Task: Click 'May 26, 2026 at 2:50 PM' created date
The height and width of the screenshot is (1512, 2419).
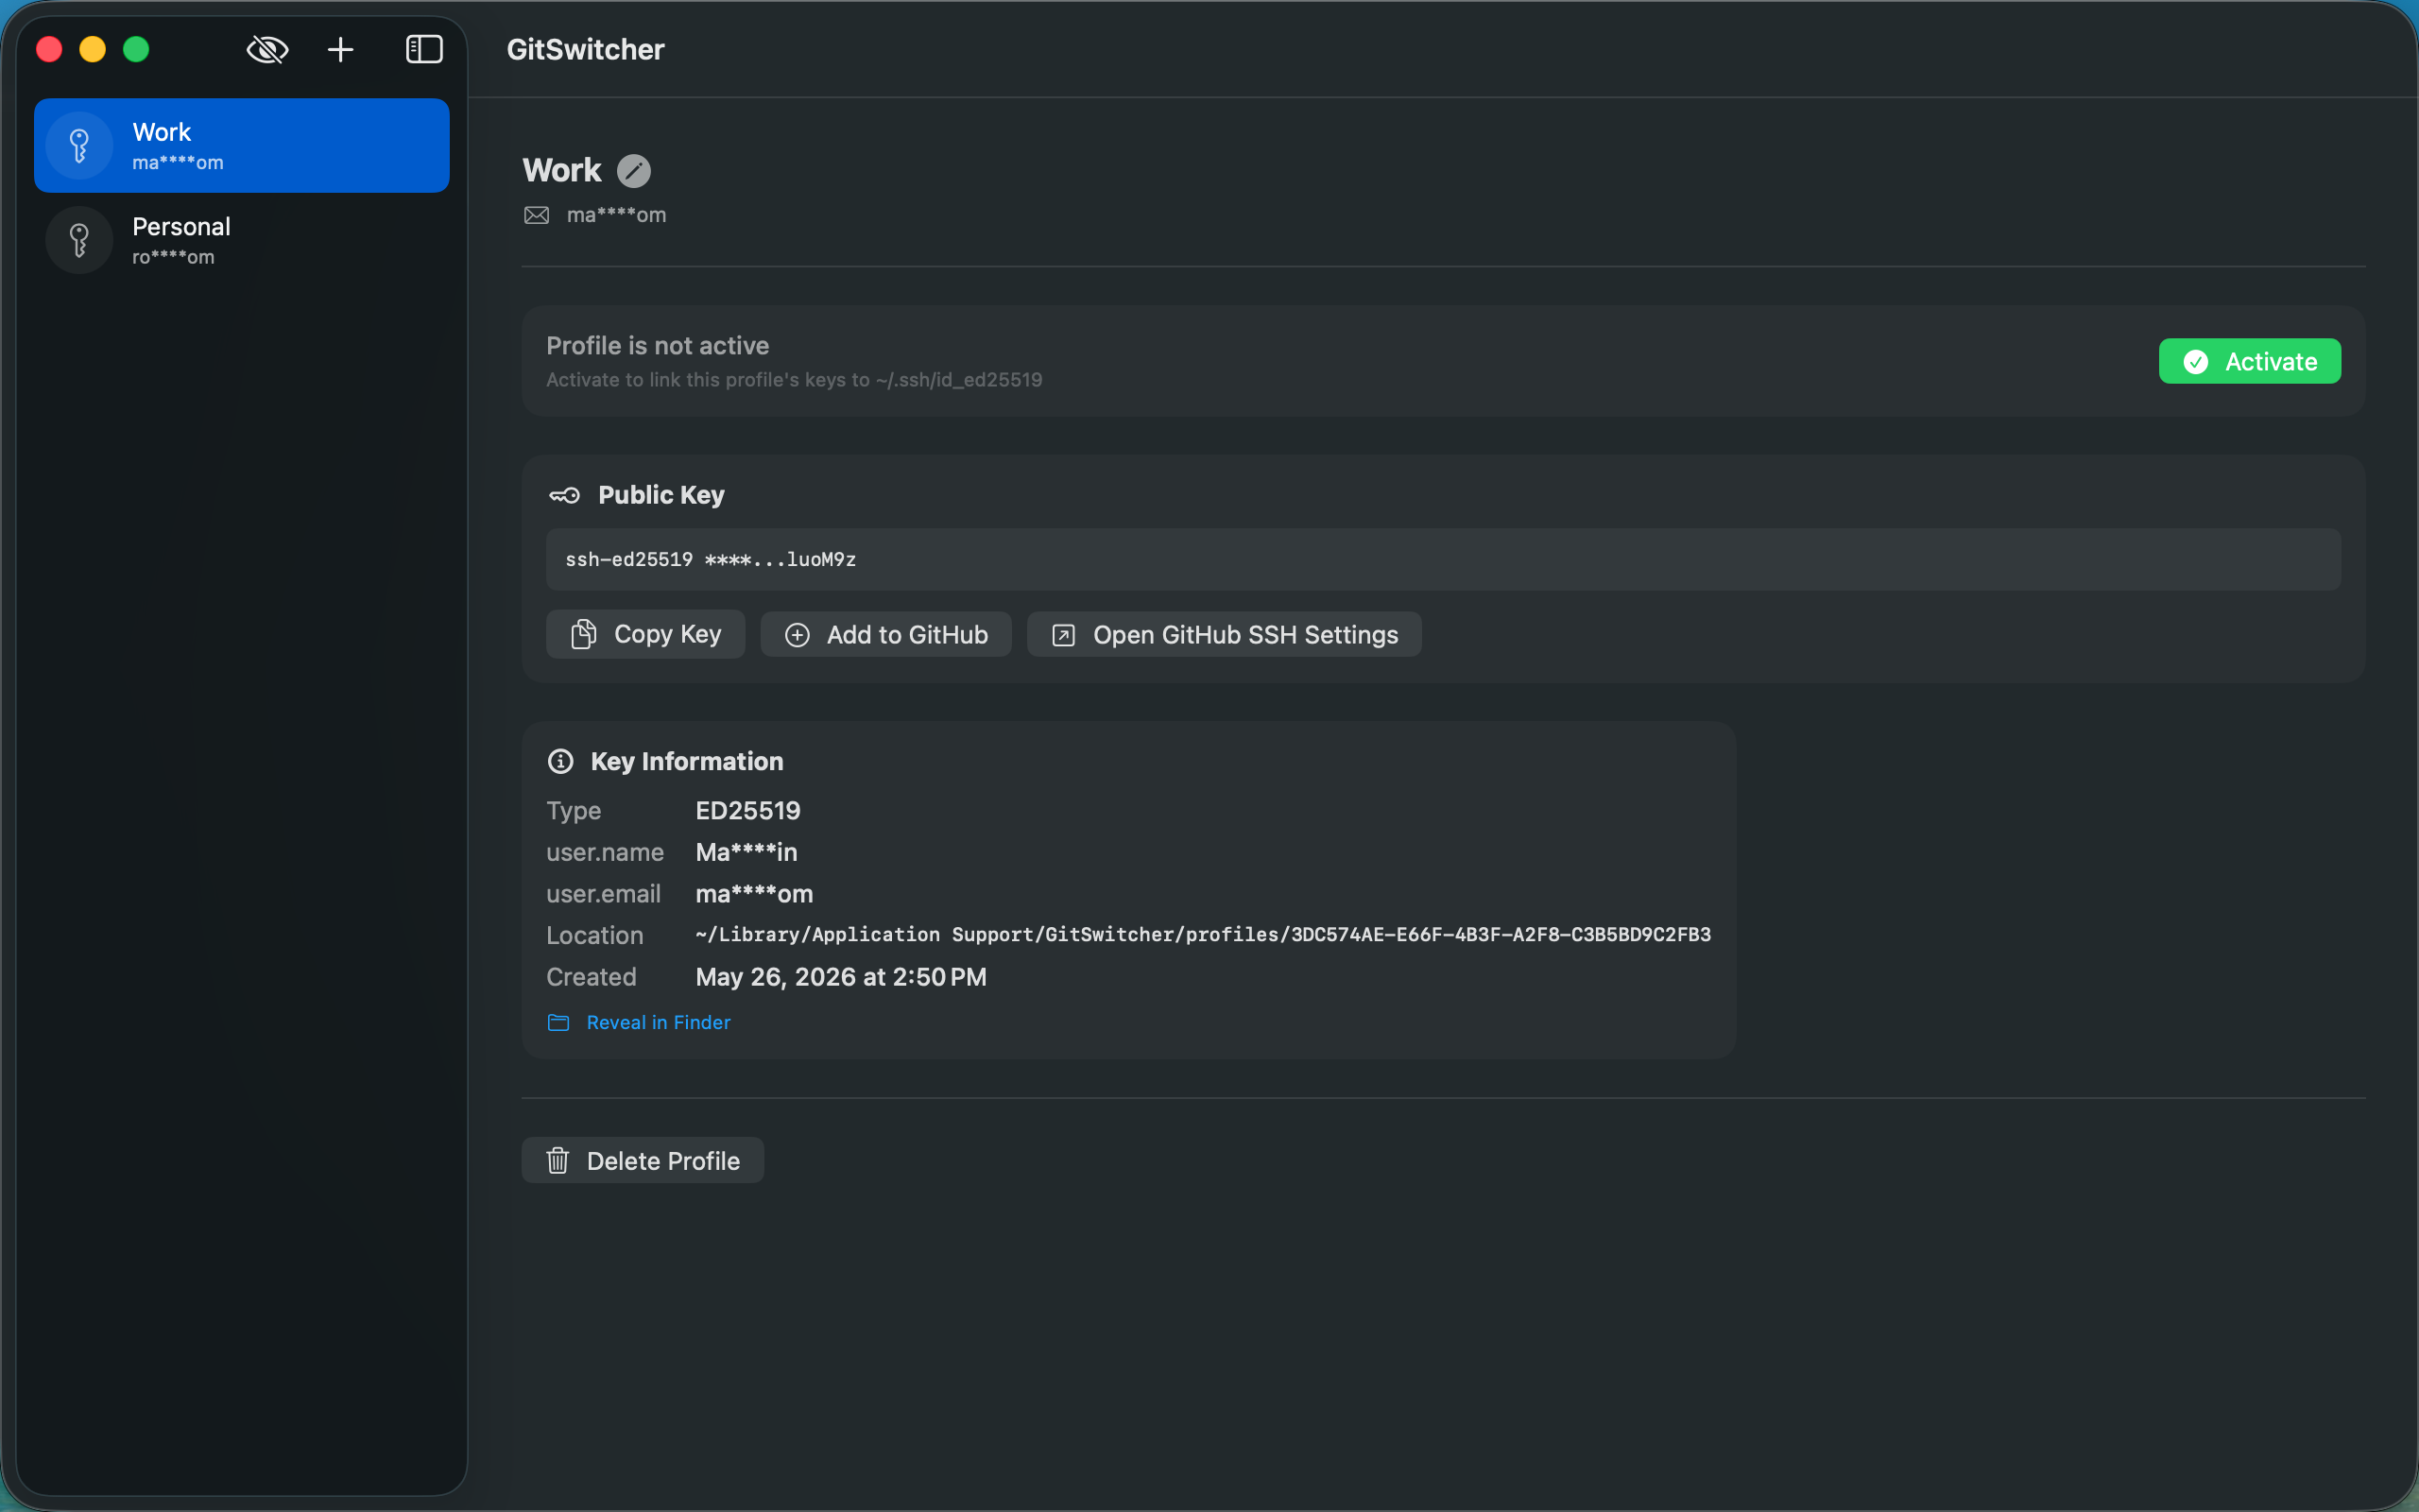Action: pos(841,977)
